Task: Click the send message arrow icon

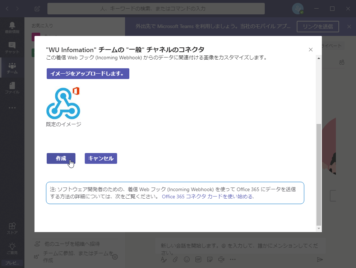Action: (x=320, y=259)
